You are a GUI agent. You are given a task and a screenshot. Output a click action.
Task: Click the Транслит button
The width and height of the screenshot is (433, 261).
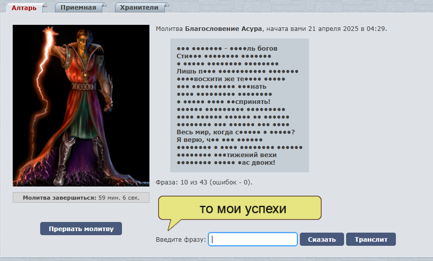(370, 240)
